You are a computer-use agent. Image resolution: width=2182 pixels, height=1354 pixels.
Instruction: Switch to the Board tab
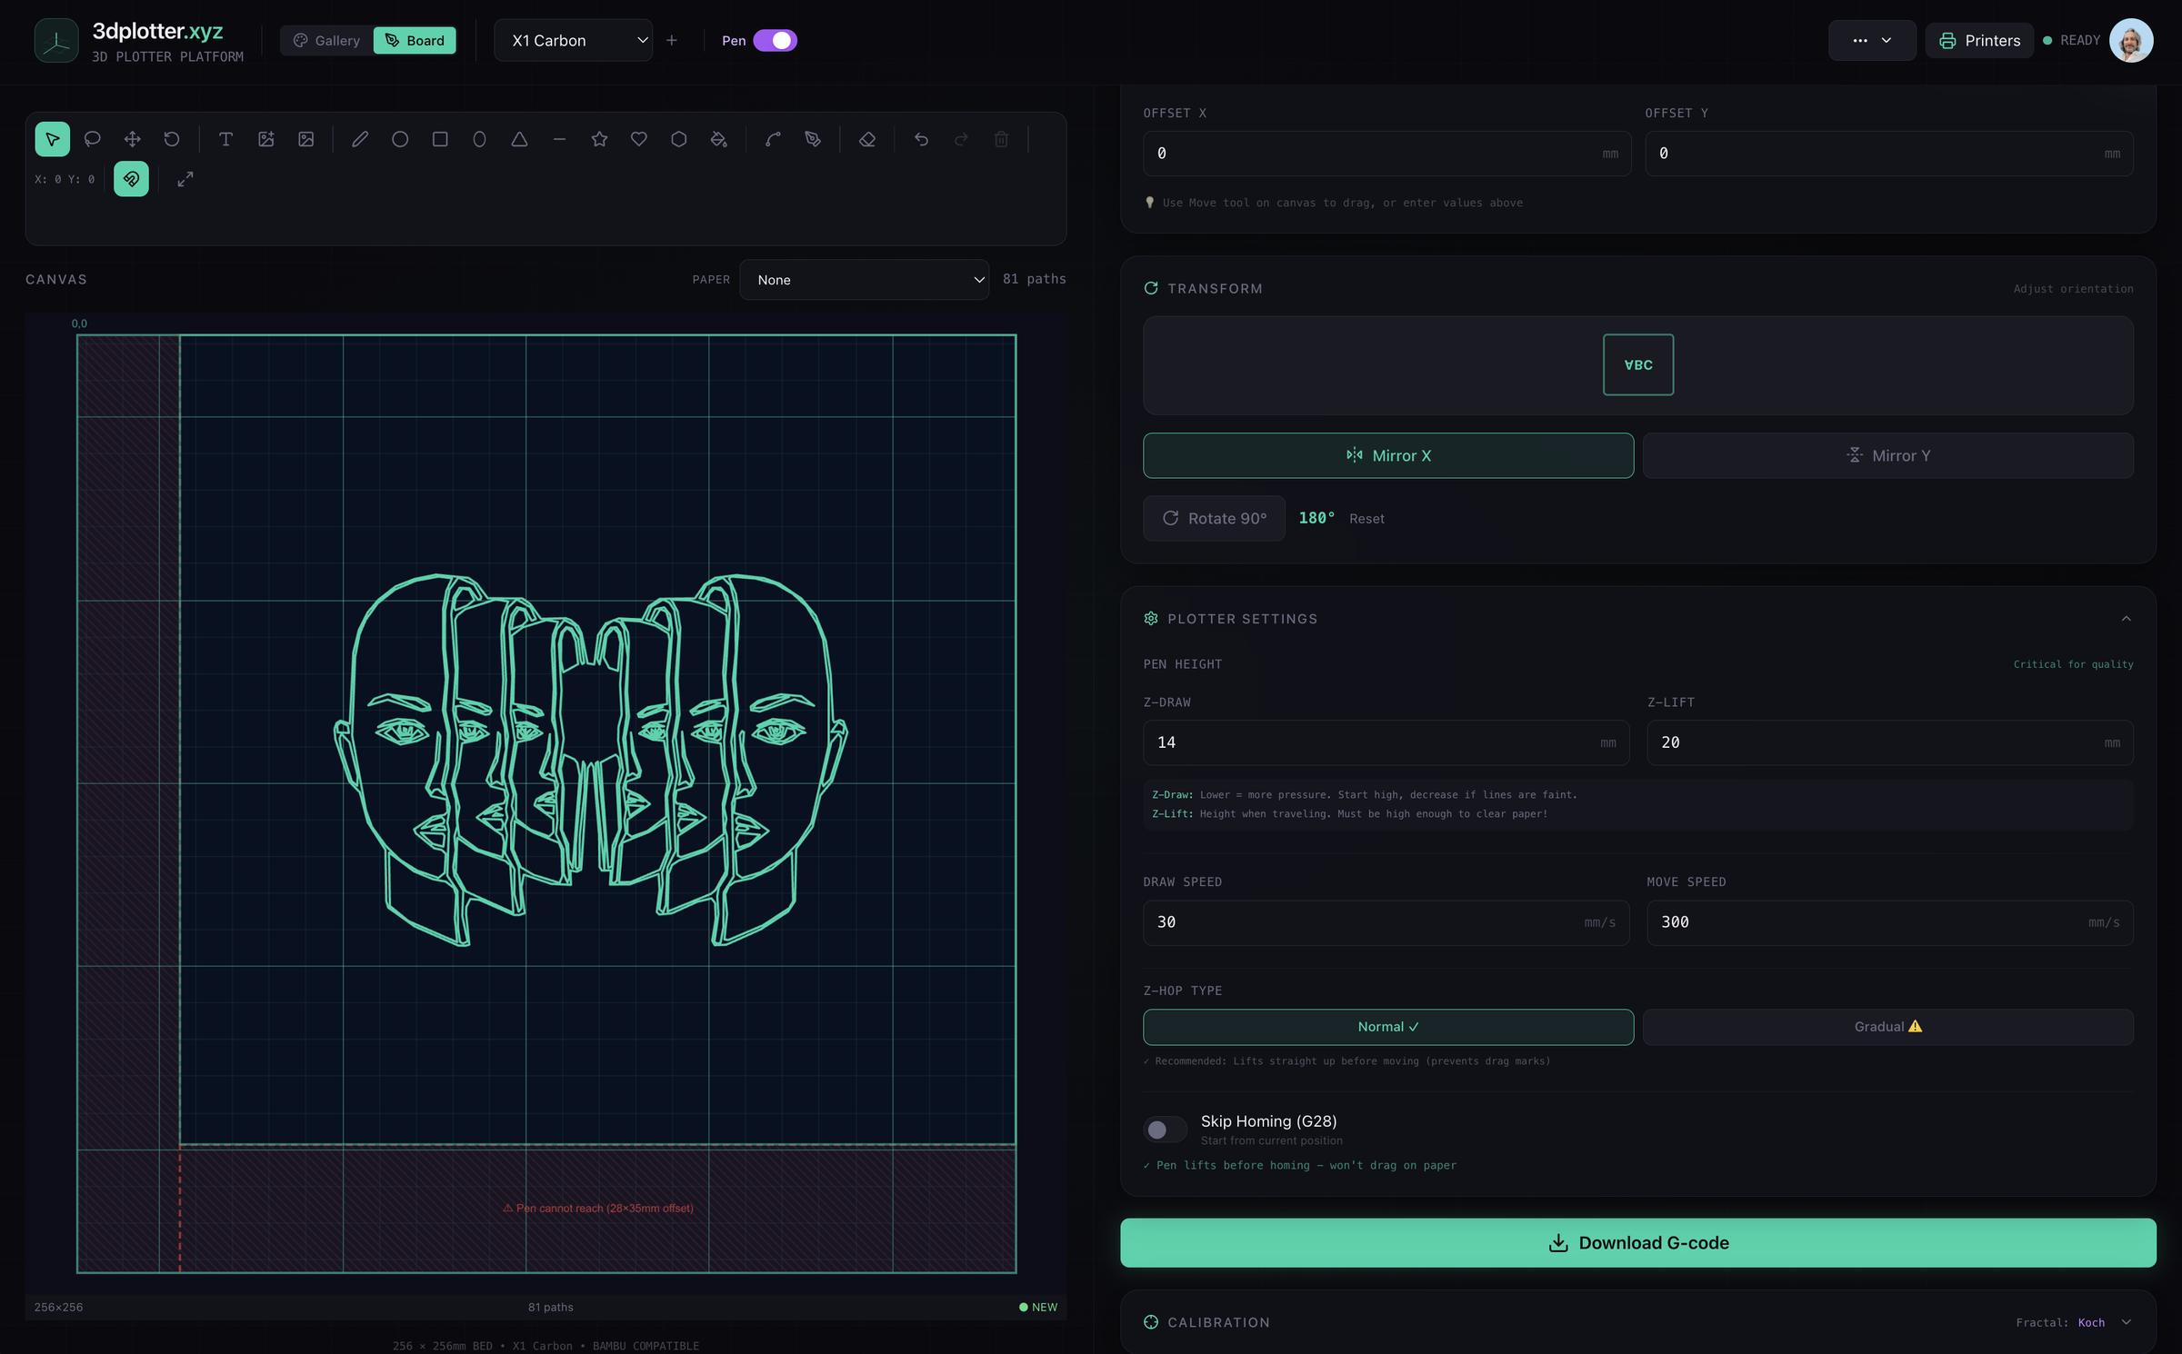tap(415, 40)
